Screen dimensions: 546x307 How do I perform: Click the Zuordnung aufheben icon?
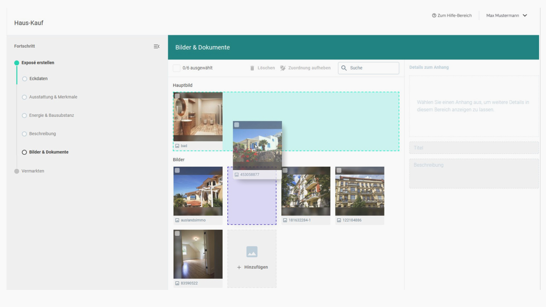pyautogui.click(x=283, y=68)
